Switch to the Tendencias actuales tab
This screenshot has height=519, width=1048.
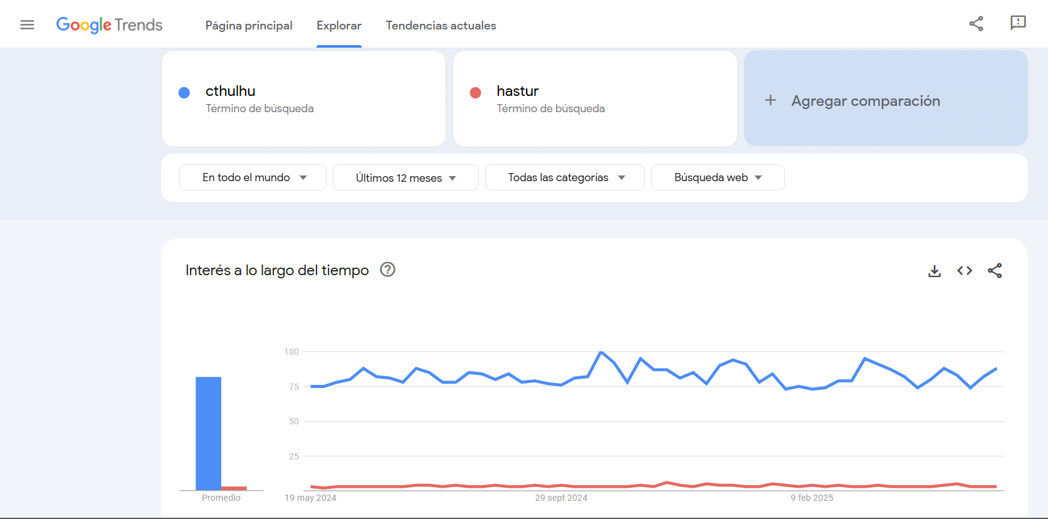[x=441, y=26]
